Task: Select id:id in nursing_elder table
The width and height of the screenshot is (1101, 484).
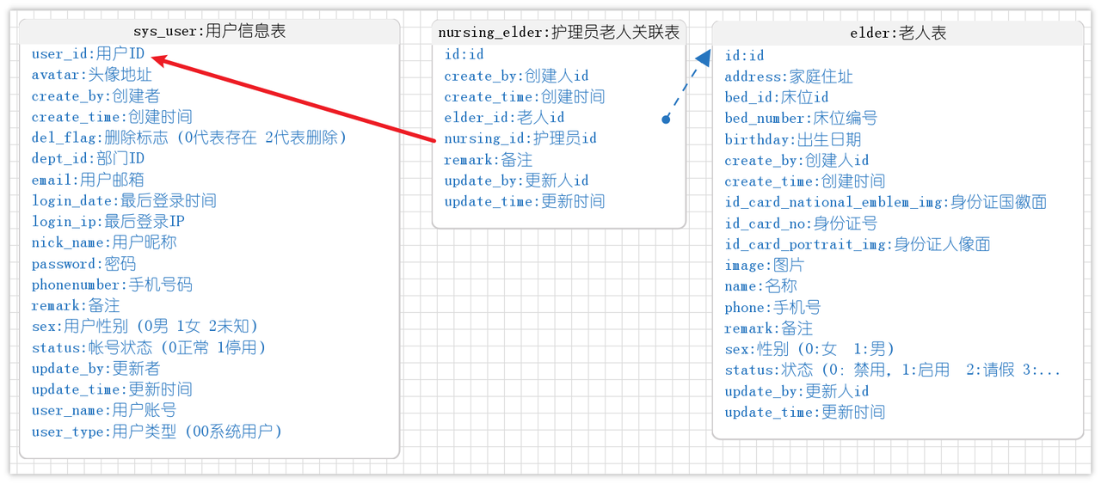Action: [x=464, y=55]
